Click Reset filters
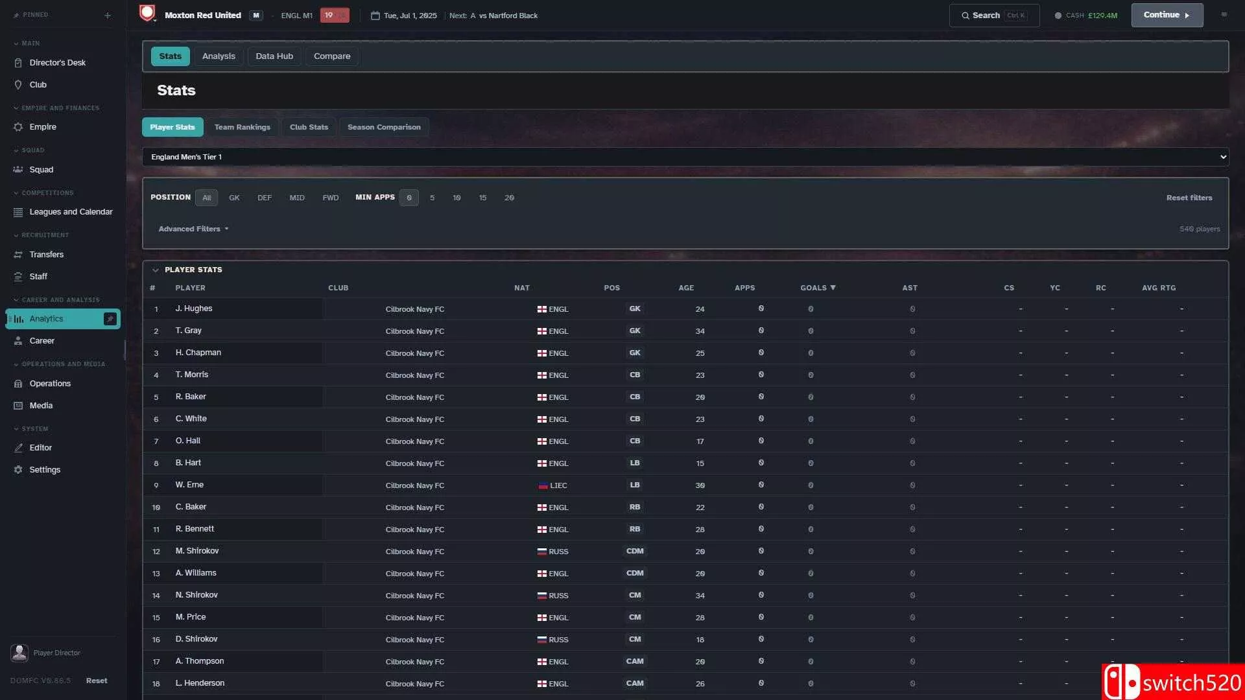 tap(1189, 198)
